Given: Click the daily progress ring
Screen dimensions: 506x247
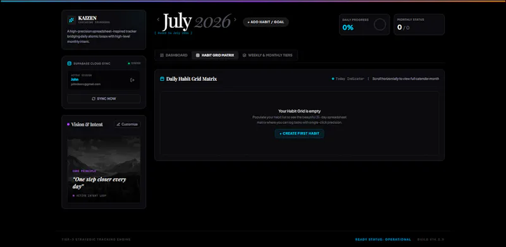Looking at the screenshot, I should coord(380,25).
